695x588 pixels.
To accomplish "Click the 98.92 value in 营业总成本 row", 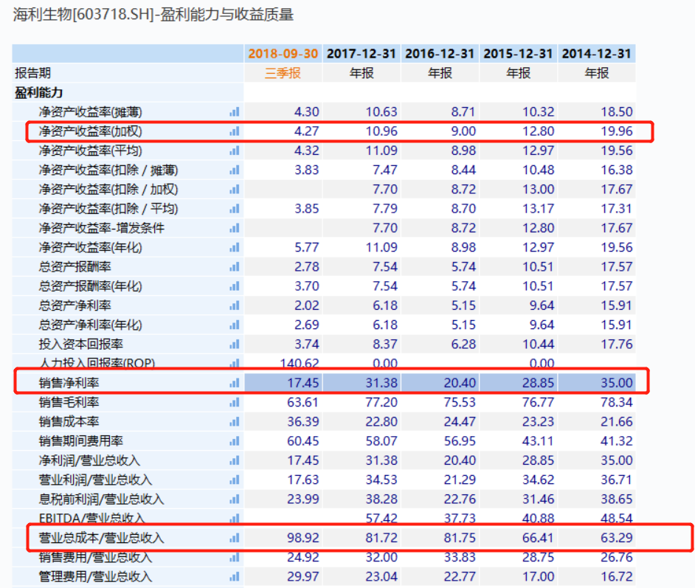I will [303, 538].
